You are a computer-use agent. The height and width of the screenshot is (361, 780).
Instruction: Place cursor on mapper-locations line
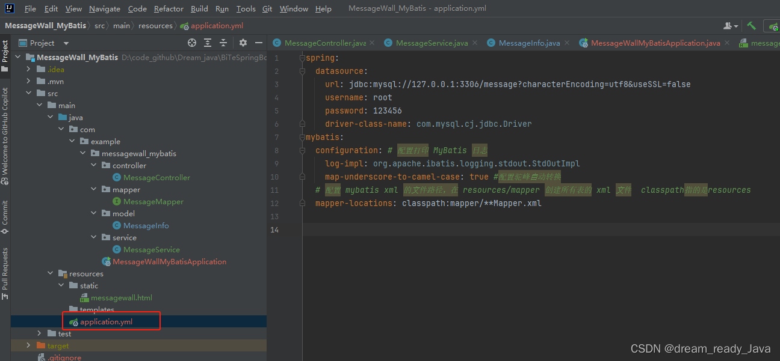point(428,203)
